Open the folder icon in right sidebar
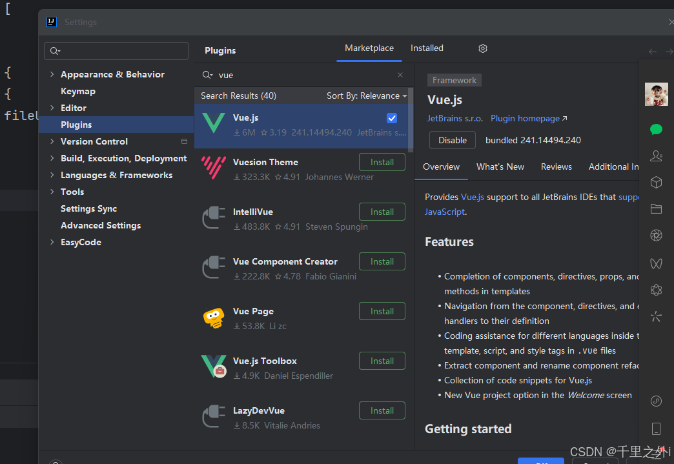 click(x=656, y=209)
